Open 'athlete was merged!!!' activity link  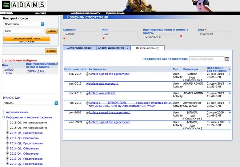point(104,83)
